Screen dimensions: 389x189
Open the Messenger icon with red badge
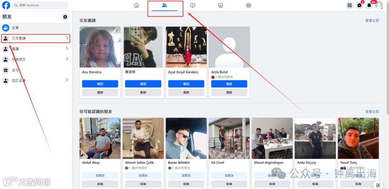tap(359, 5)
